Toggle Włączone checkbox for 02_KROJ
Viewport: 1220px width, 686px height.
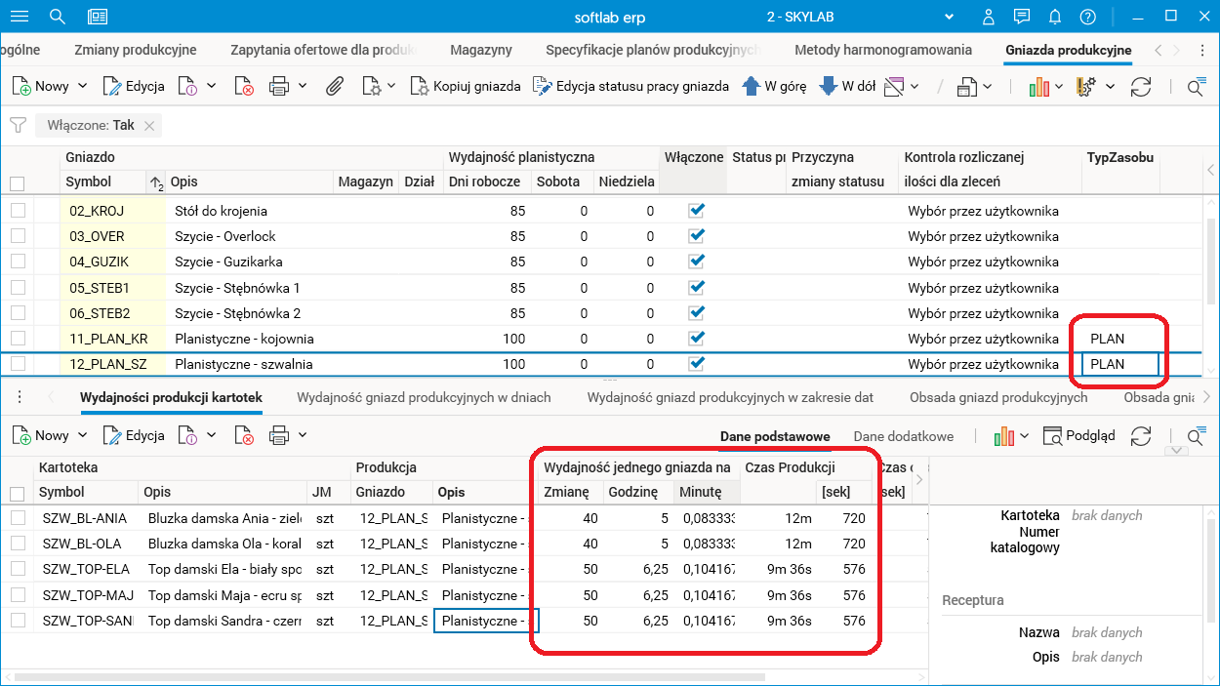pyautogui.click(x=696, y=211)
